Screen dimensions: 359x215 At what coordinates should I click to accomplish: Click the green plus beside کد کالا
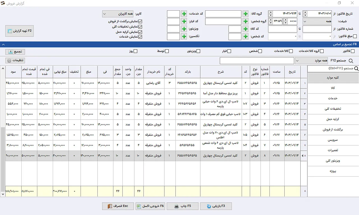[245, 29]
